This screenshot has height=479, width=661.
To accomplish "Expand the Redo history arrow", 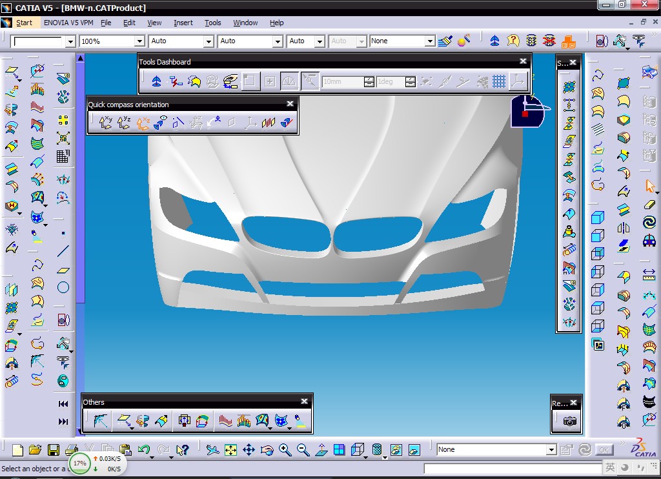I will [x=172, y=456].
